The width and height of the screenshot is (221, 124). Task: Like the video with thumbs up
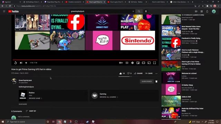click(122, 73)
